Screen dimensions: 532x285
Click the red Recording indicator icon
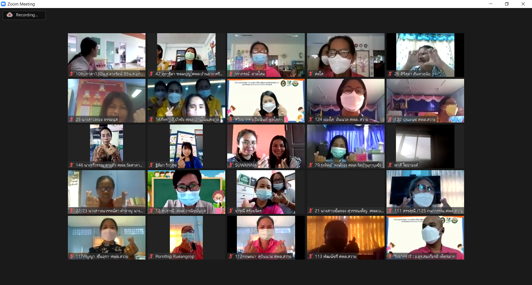coord(10,15)
